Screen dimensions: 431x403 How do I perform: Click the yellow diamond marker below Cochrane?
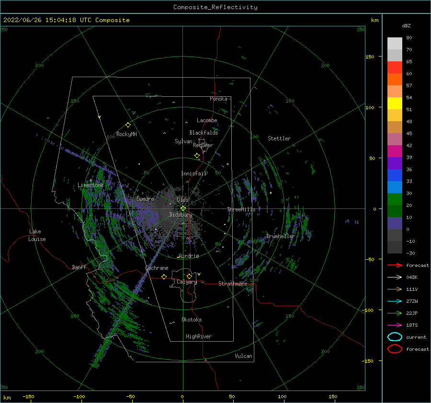[164, 276]
